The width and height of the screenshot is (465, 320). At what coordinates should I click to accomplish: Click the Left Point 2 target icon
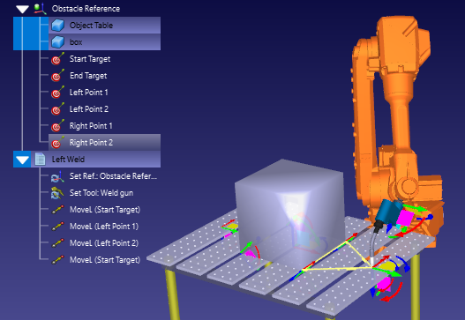coord(57,109)
